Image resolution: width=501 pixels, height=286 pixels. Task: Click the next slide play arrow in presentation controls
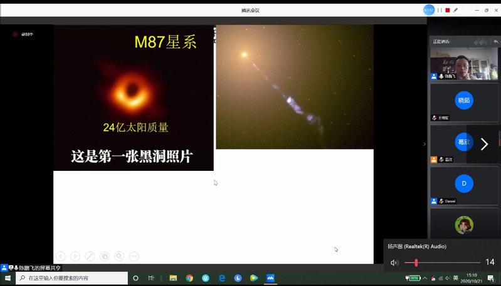point(75,256)
